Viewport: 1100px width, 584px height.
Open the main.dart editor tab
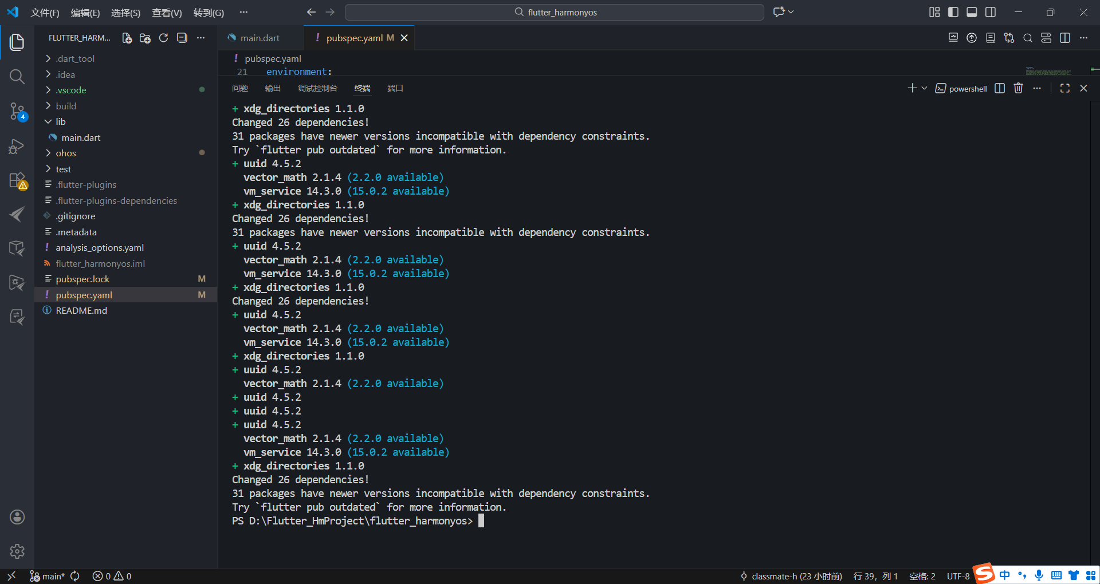260,38
